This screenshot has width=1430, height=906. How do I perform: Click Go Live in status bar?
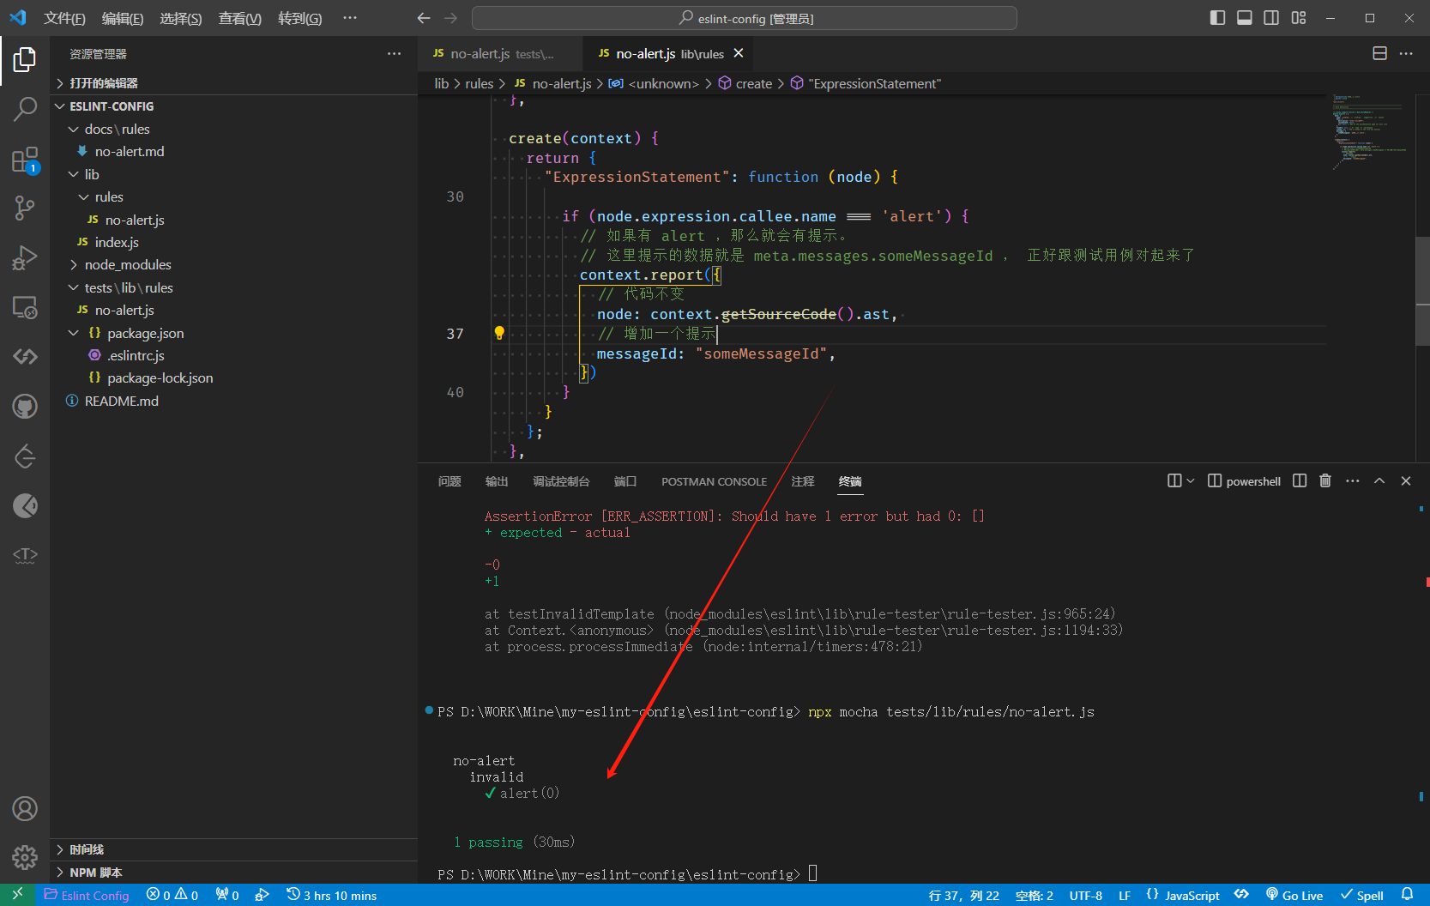tap(1294, 895)
